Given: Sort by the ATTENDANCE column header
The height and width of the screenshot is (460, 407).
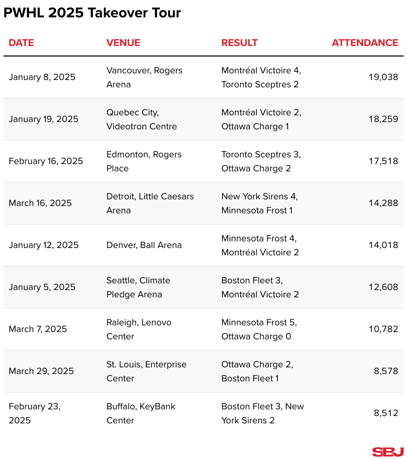Looking at the screenshot, I should (x=365, y=43).
